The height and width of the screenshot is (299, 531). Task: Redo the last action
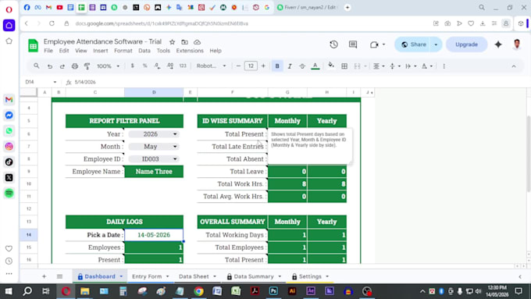[x=62, y=66]
